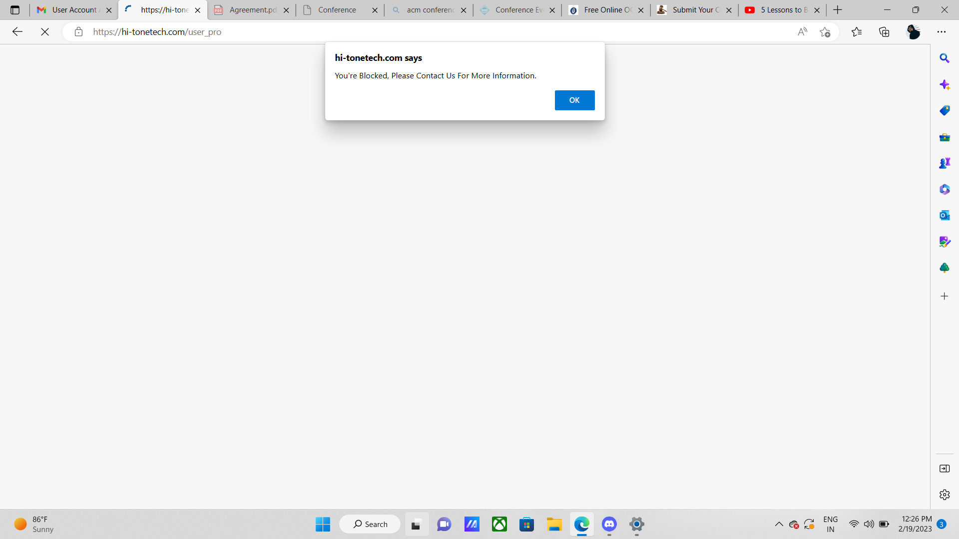Viewport: 959px width, 539px height.
Task: Expand the system tray hidden icons chevron
Action: tap(779, 524)
